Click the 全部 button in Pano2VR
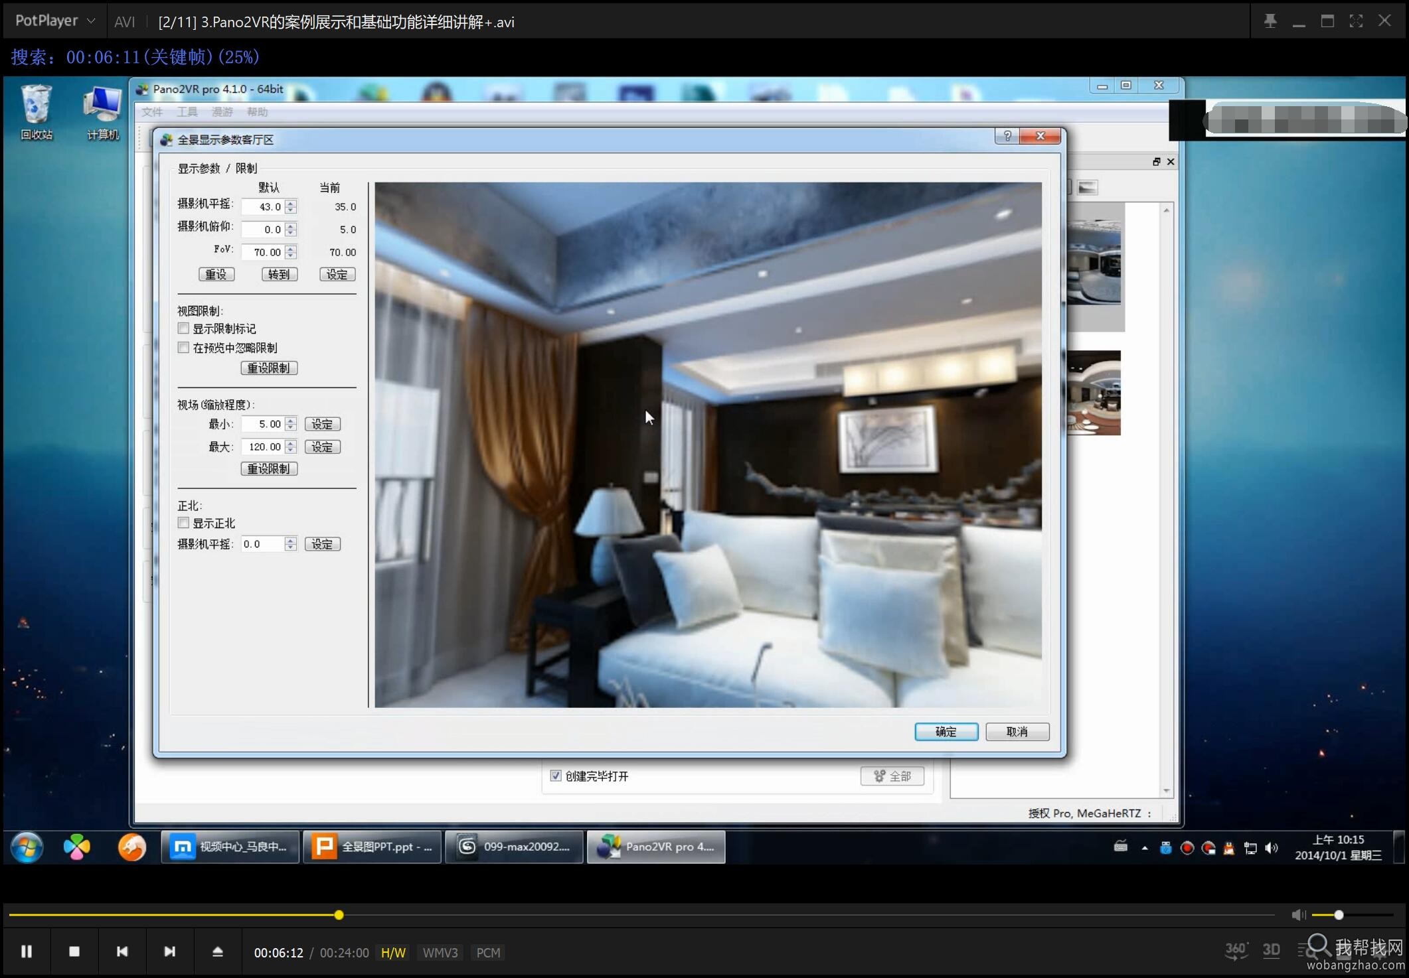 tap(892, 776)
